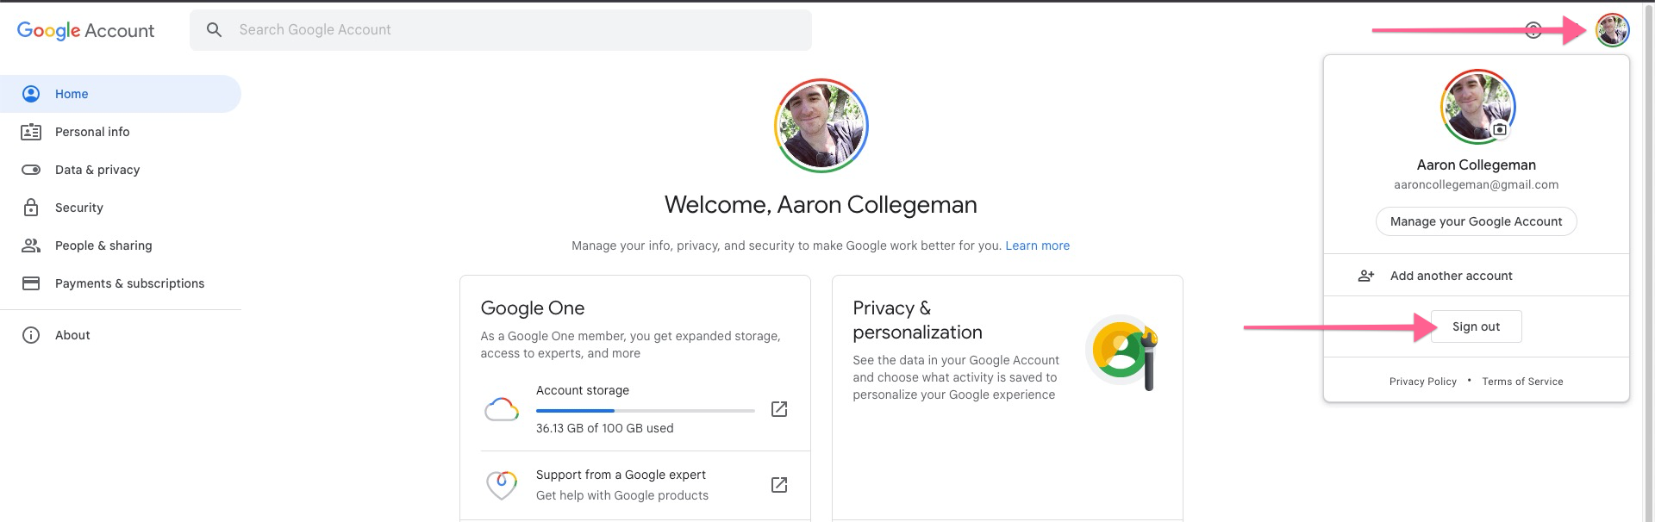The image size is (1655, 522).
Task: Click the Privacy & personalization heading
Action: pyautogui.click(x=917, y=320)
